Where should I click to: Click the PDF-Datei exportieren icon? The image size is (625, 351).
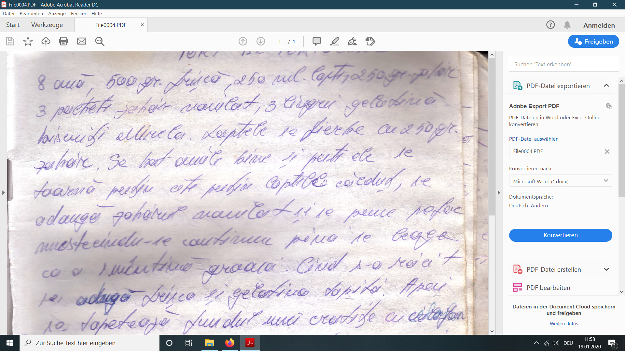(518, 86)
